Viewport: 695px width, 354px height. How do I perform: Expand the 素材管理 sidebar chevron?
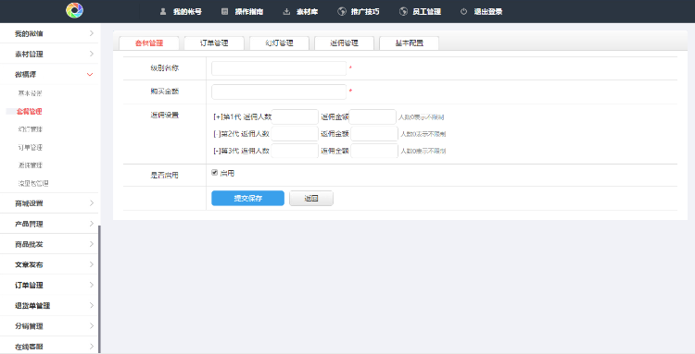point(92,54)
